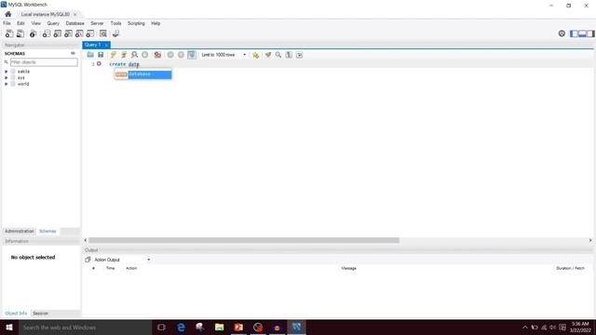Close the Local instance MySQL80 tab

pyautogui.click(x=75, y=14)
